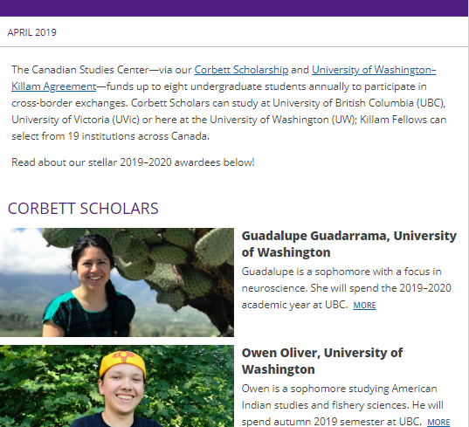Click the 'The Canadian Studies Center' opening text
Image resolution: width=469 pixels, height=427 pixels.
pos(79,70)
